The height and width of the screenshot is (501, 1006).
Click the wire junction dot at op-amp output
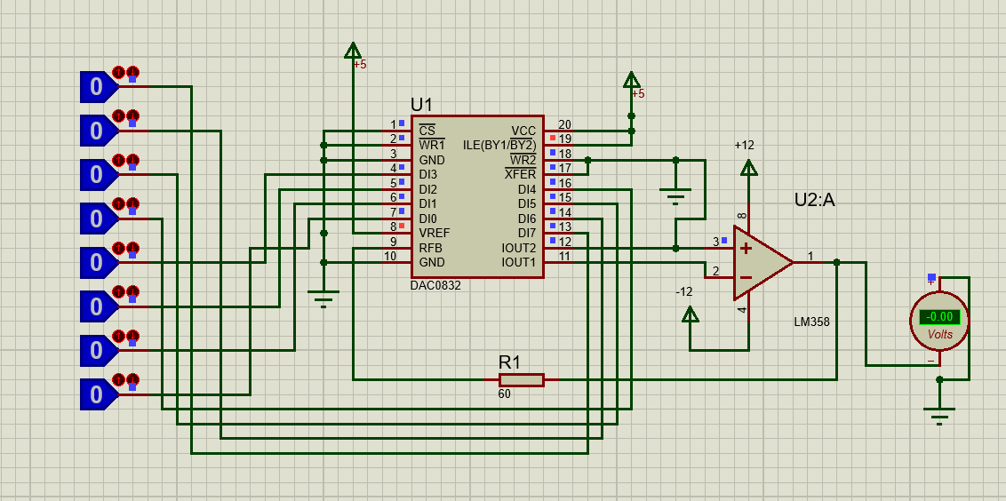click(837, 262)
